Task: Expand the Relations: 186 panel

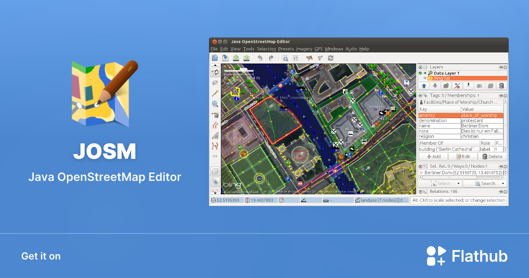Action: [421, 192]
